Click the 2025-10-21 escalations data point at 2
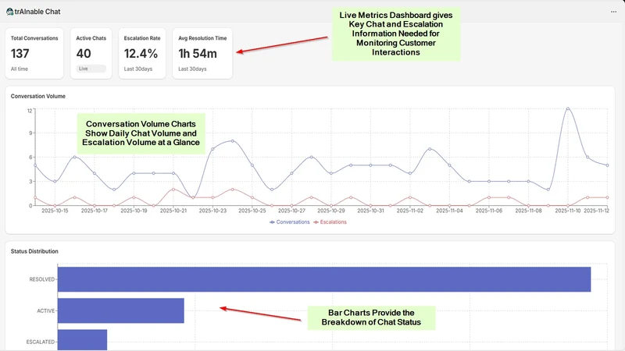This screenshot has width=625, height=351. [x=173, y=190]
